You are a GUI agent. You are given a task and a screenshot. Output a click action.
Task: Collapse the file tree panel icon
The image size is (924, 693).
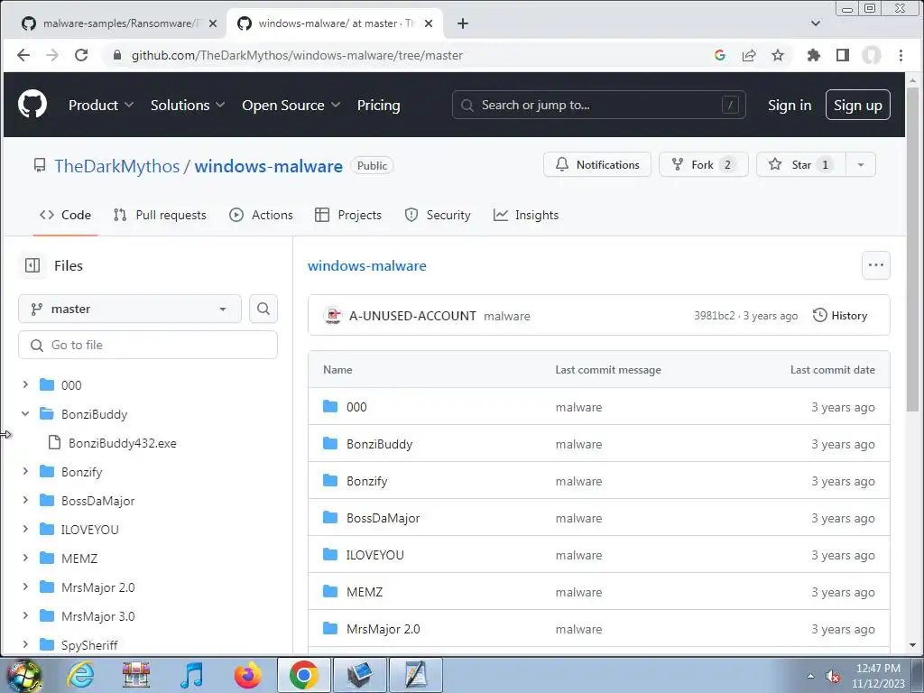pyautogui.click(x=32, y=266)
